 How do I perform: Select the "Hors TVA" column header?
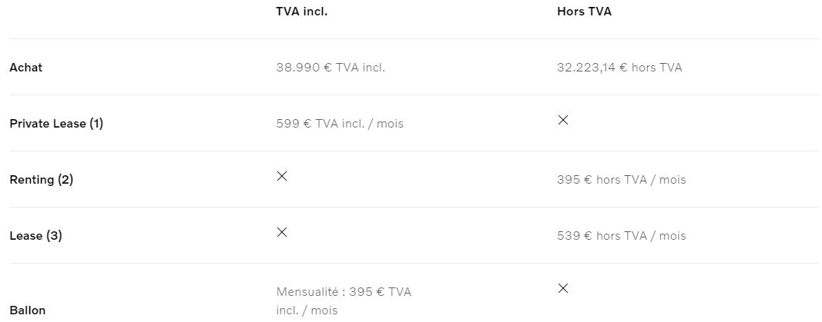click(584, 12)
